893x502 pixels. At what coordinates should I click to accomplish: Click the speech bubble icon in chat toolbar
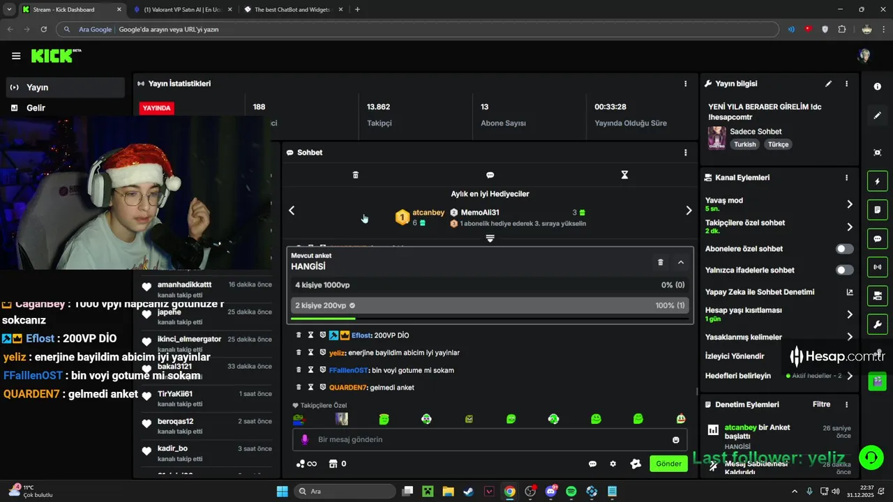490,175
